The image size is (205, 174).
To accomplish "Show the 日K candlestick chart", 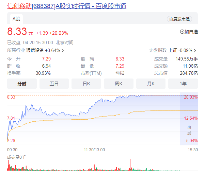I will coord(86,84).
